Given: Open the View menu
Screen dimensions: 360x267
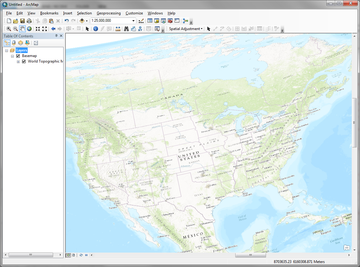Looking at the screenshot, I should [31, 13].
